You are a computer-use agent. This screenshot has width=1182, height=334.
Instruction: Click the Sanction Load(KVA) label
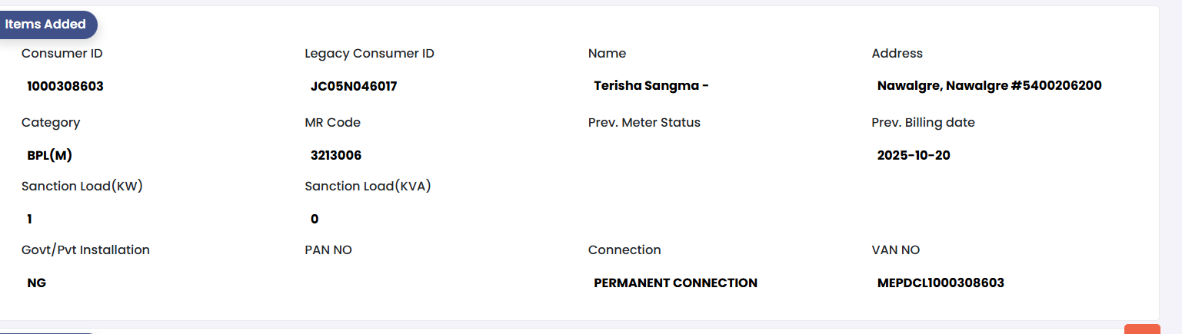click(368, 187)
